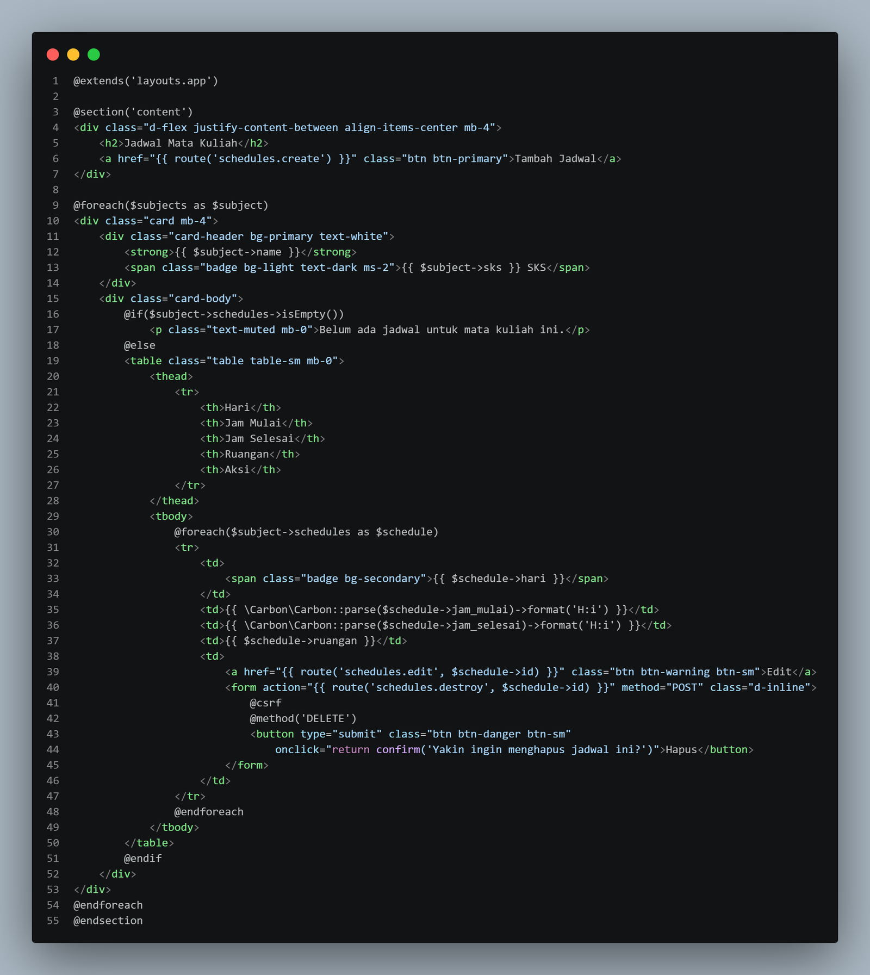Click the jam_selesai Carbon parse line

click(x=436, y=625)
